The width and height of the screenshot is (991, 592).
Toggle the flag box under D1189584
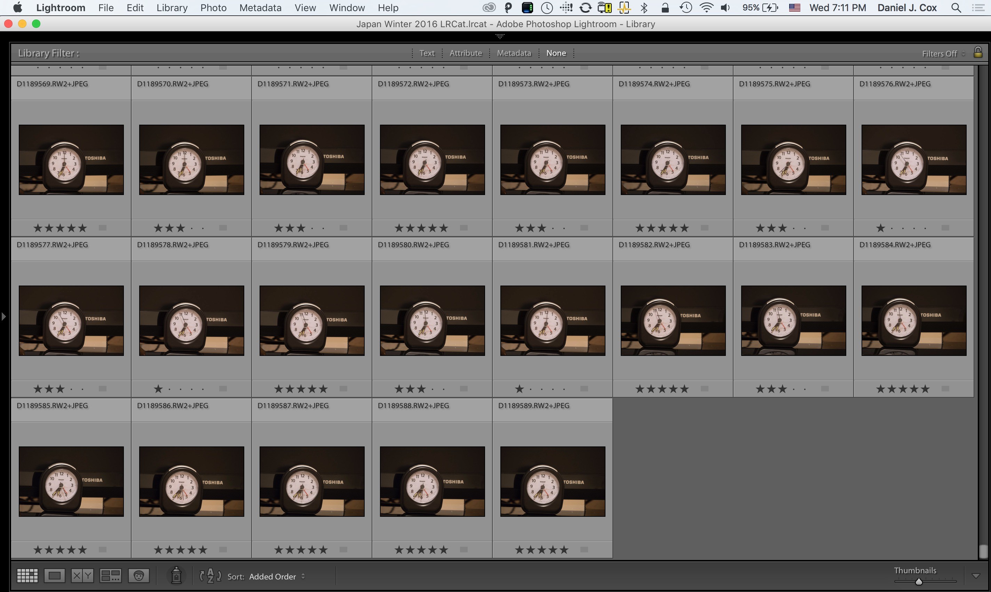tap(945, 389)
